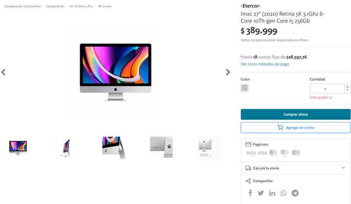Select the silver color swatch

point(244,88)
